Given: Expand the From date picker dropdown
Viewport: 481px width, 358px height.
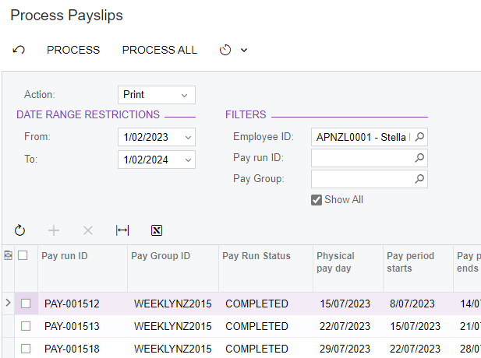Looking at the screenshot, I should tap(188, 138).
